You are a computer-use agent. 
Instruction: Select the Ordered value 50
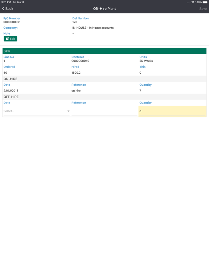click(x=5, y=73)
